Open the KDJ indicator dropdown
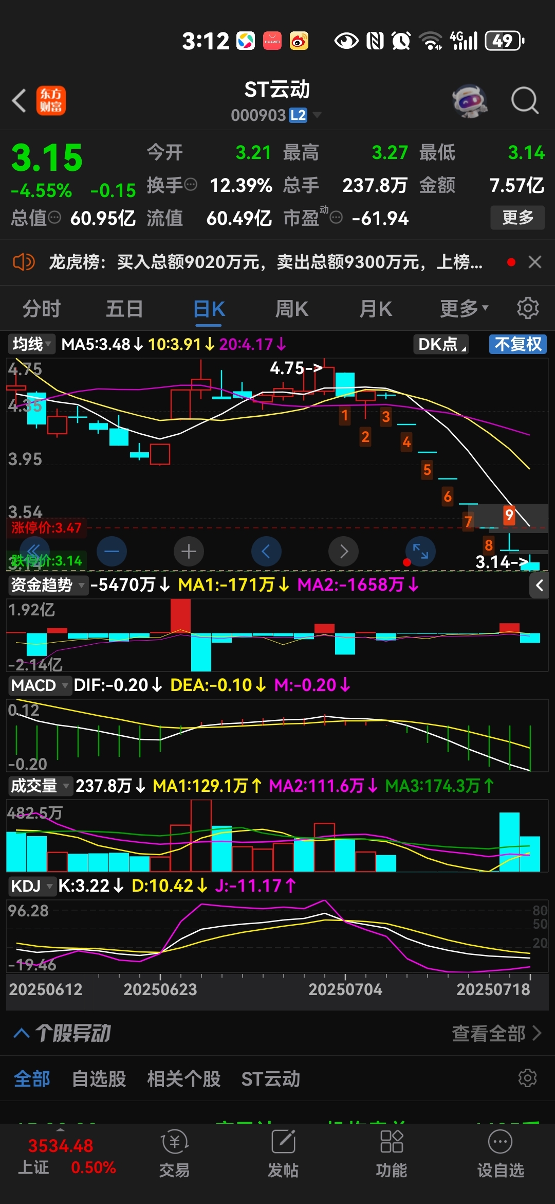Image resolution: width=555 pixels, height=1204 pixels. tap(32, 886)
